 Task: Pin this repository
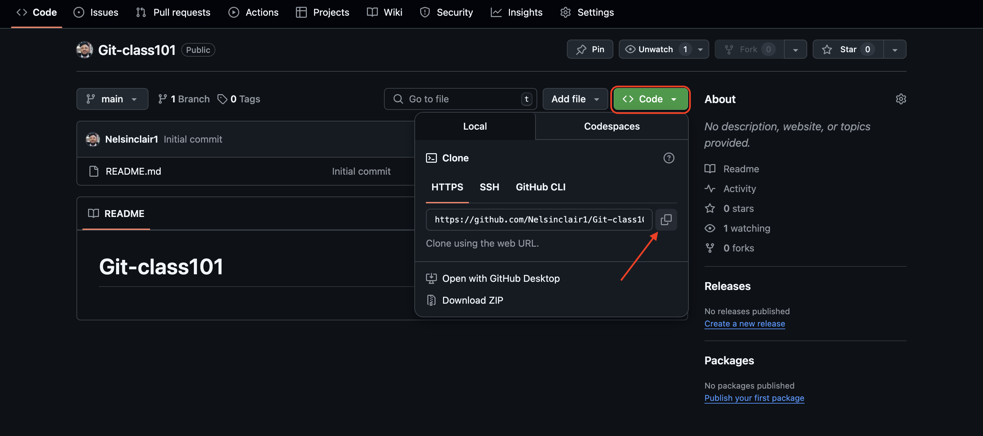[x=590, y=49]
